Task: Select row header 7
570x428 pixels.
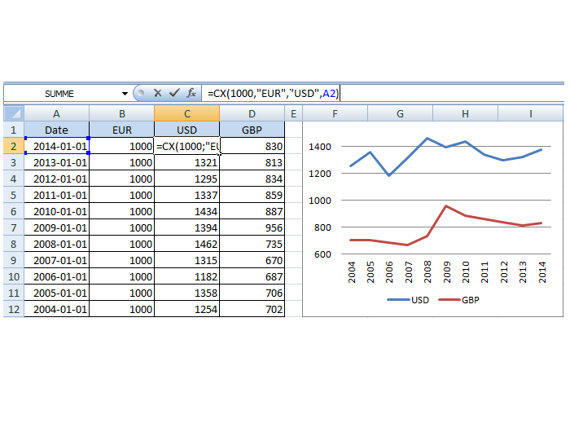Action: [13, 227]
